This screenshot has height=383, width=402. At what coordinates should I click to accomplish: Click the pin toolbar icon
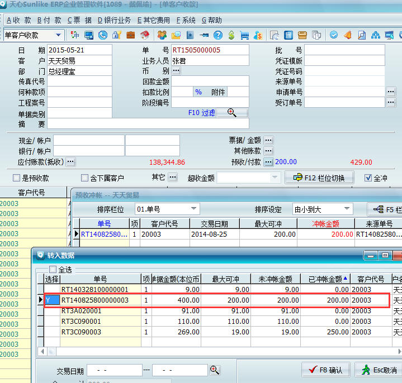click(x=204, y=35)
